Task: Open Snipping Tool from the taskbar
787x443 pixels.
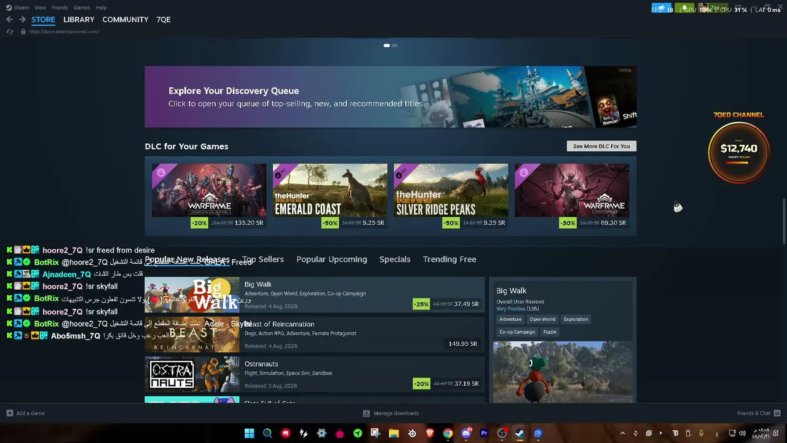Action: point(376,433)
